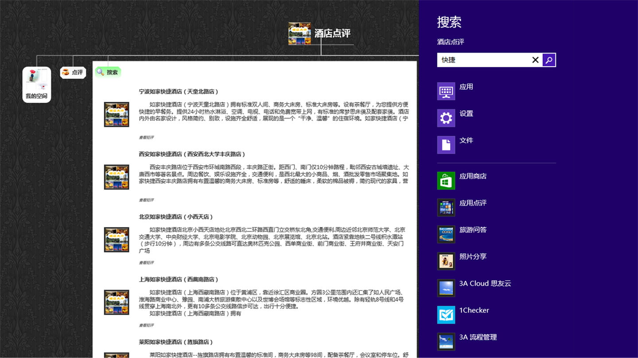Click the 酒店点评 page title text

click(332, 34)
